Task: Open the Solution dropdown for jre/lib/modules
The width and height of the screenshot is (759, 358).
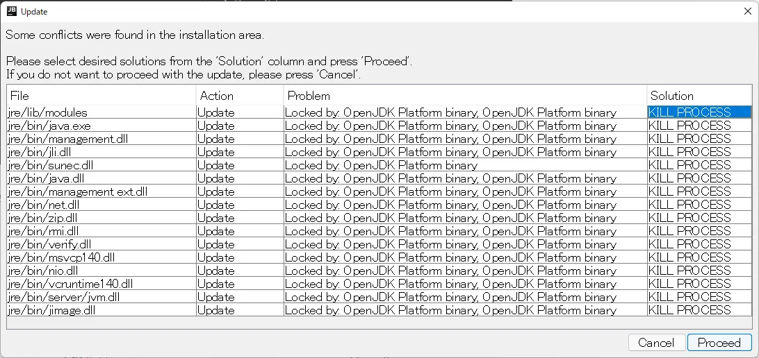Action: [x=699, y=112]
